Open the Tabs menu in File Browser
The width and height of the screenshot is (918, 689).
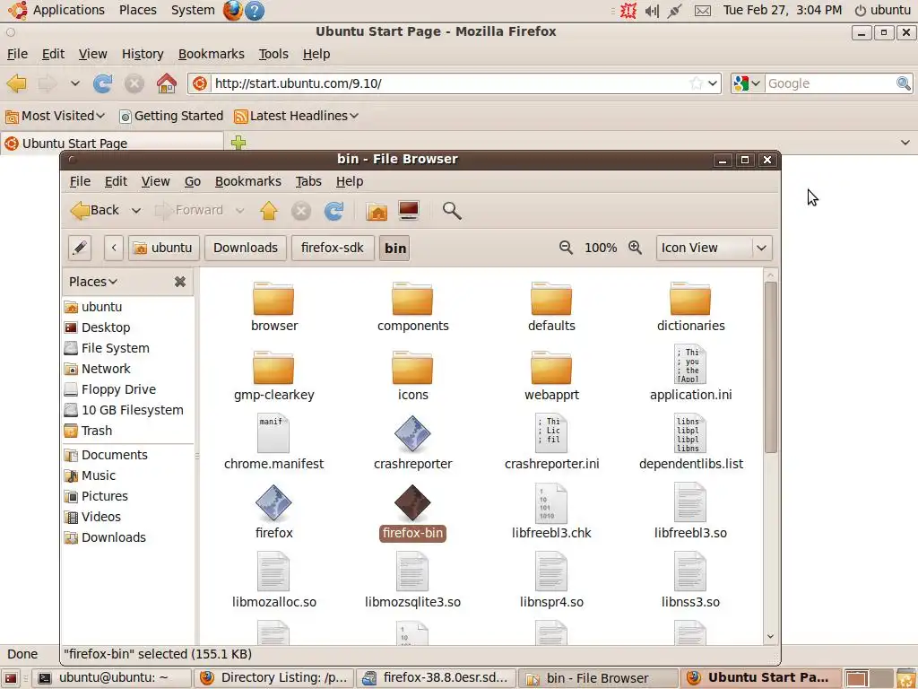(308, 181)
